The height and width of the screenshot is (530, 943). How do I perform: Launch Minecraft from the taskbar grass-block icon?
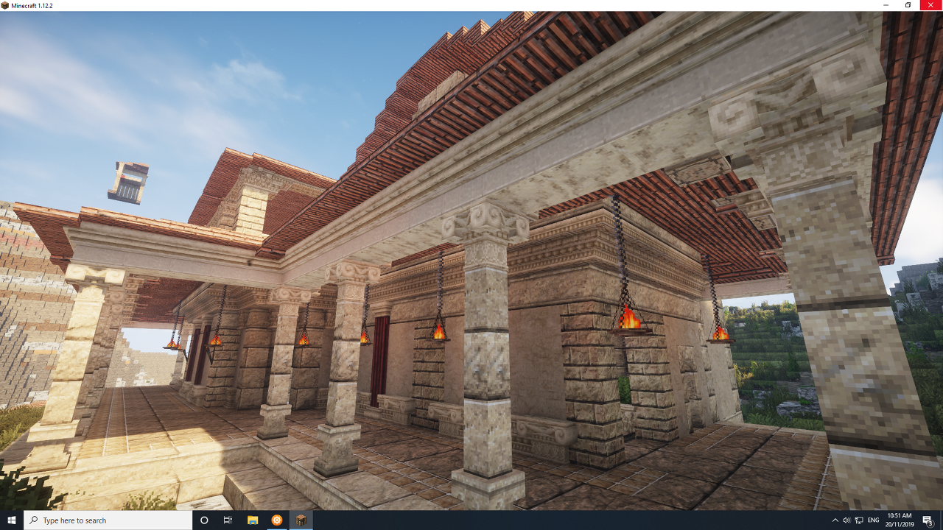tap(301, 520)
